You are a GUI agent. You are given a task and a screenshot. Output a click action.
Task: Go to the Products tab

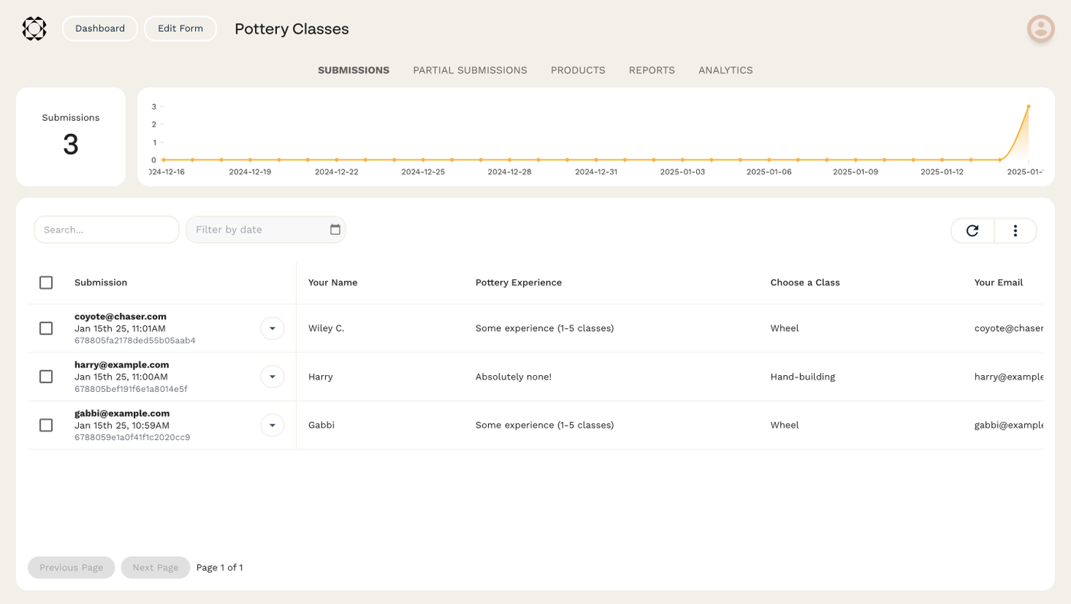[x=578, y=70]
